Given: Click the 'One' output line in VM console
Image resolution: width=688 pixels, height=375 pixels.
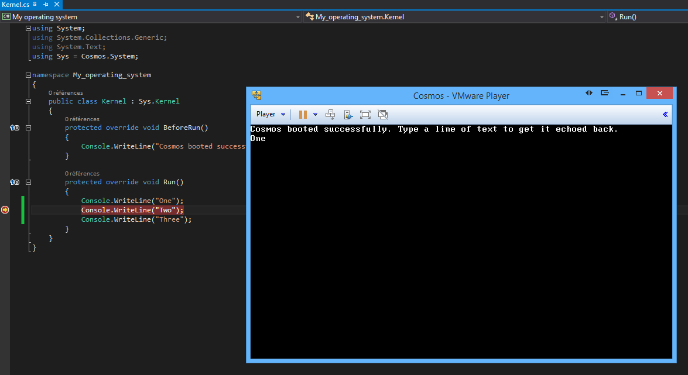Looking at the screenshot, I should tap(258, 138).
